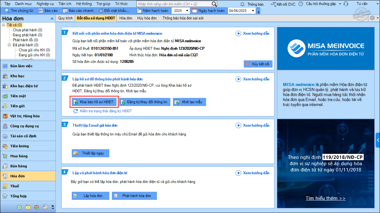This screenshot has height=213, width=380.
Task: Collapse the Hóa đơn sidebar panel
Action: [52, 19]
